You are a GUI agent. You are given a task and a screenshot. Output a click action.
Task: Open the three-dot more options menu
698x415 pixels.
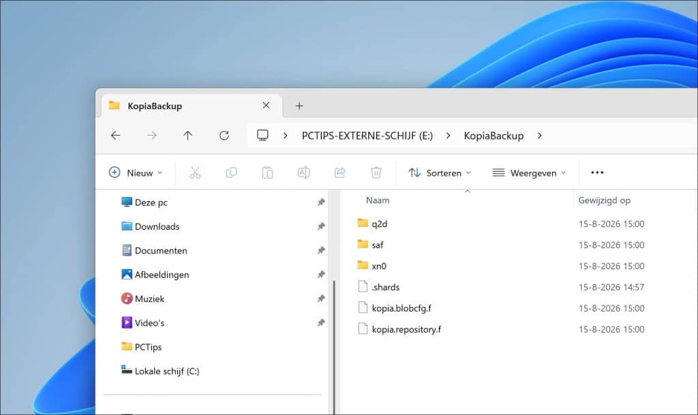pyautogui.click(x=597, y=172)
